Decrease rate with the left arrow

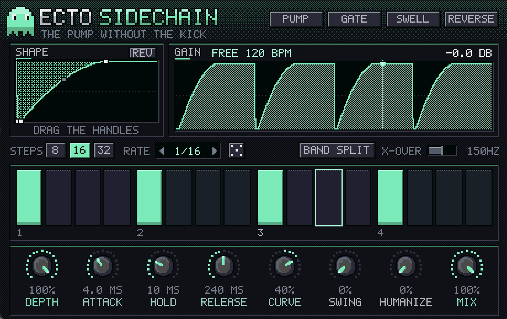(162, 151)
